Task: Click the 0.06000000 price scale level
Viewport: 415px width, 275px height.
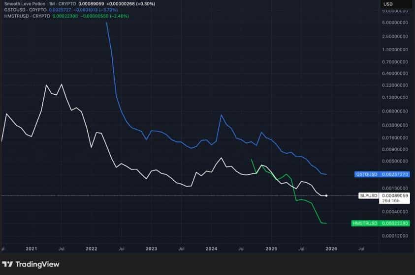Action: (x=395, y=111)
